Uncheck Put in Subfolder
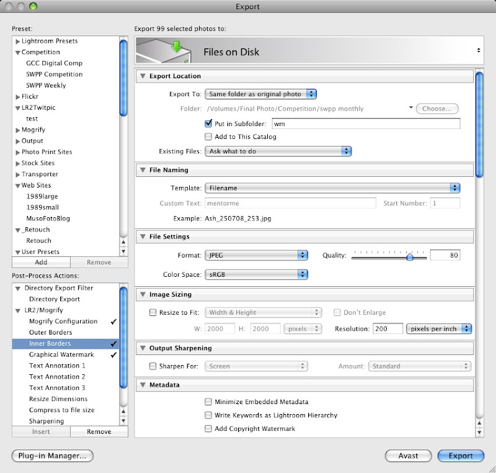The height and width of the screenshot is (473, 496). coord(208,124)
